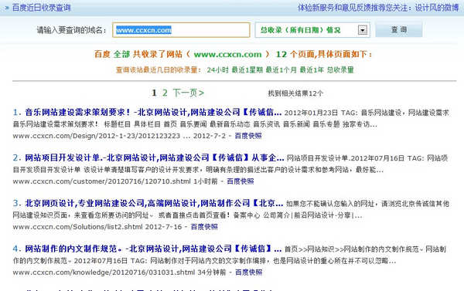Open result 3 北京网页设计,专业网站建设公司 title
Viewport: 464px width, 291px height.
click(x=154, y=203)
